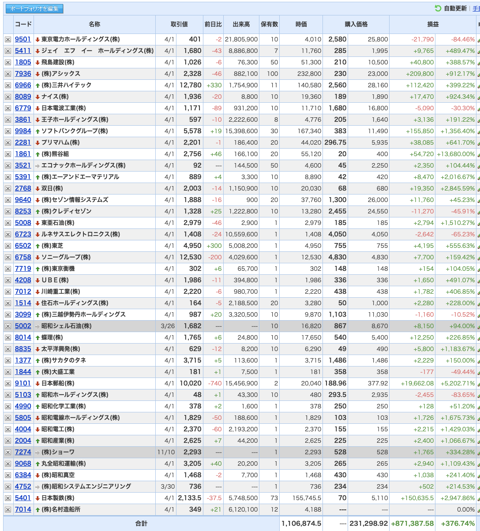Follow the 7274 ショーワ code link
This screenshot has height=531, width=480.
click(x=23, y=452)
